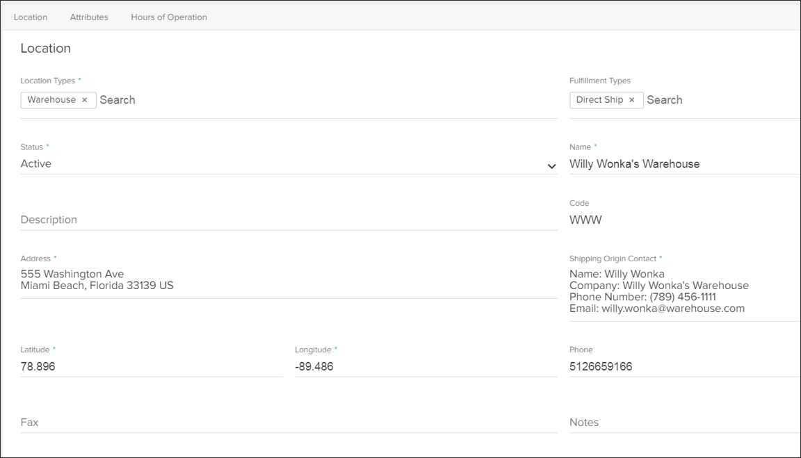
Task: Remove the Warehouse location type tag
Action: point(85,100)
